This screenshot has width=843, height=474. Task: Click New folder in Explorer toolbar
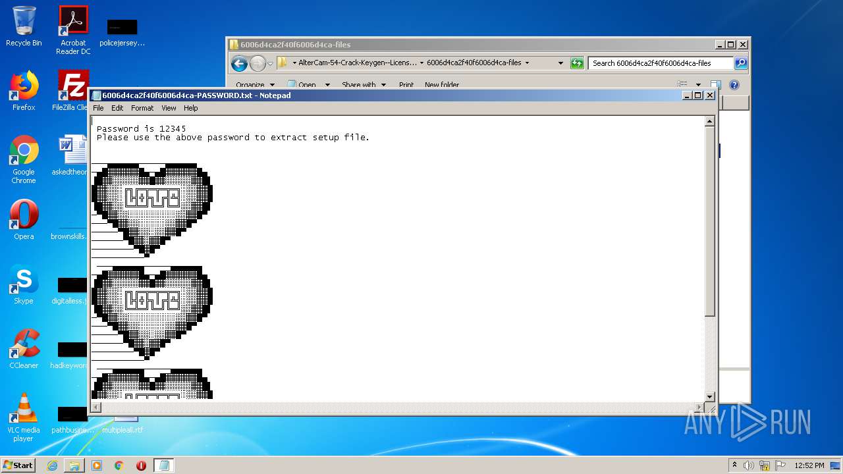pos(442,85)
